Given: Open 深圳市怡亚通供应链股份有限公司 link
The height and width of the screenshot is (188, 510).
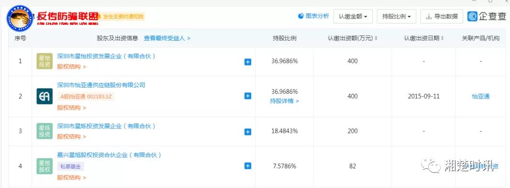Looking at the screenshot, I should 101,85.
